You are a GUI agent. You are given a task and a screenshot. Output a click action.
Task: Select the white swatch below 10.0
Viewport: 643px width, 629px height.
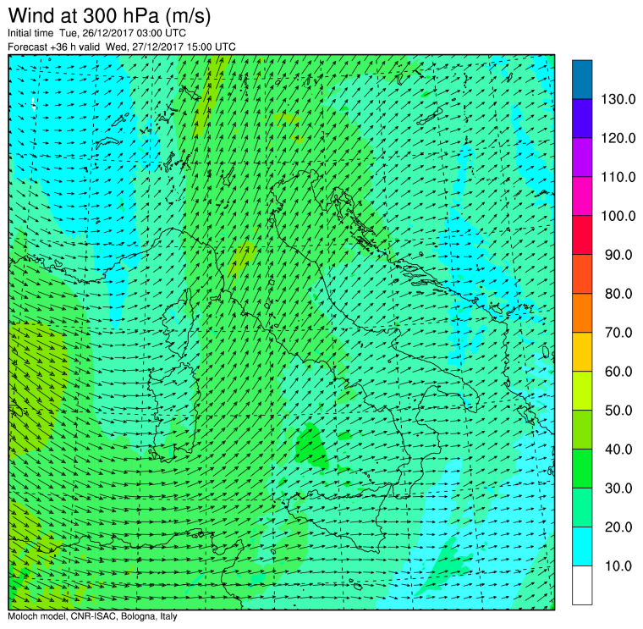(x=582, y=585)
